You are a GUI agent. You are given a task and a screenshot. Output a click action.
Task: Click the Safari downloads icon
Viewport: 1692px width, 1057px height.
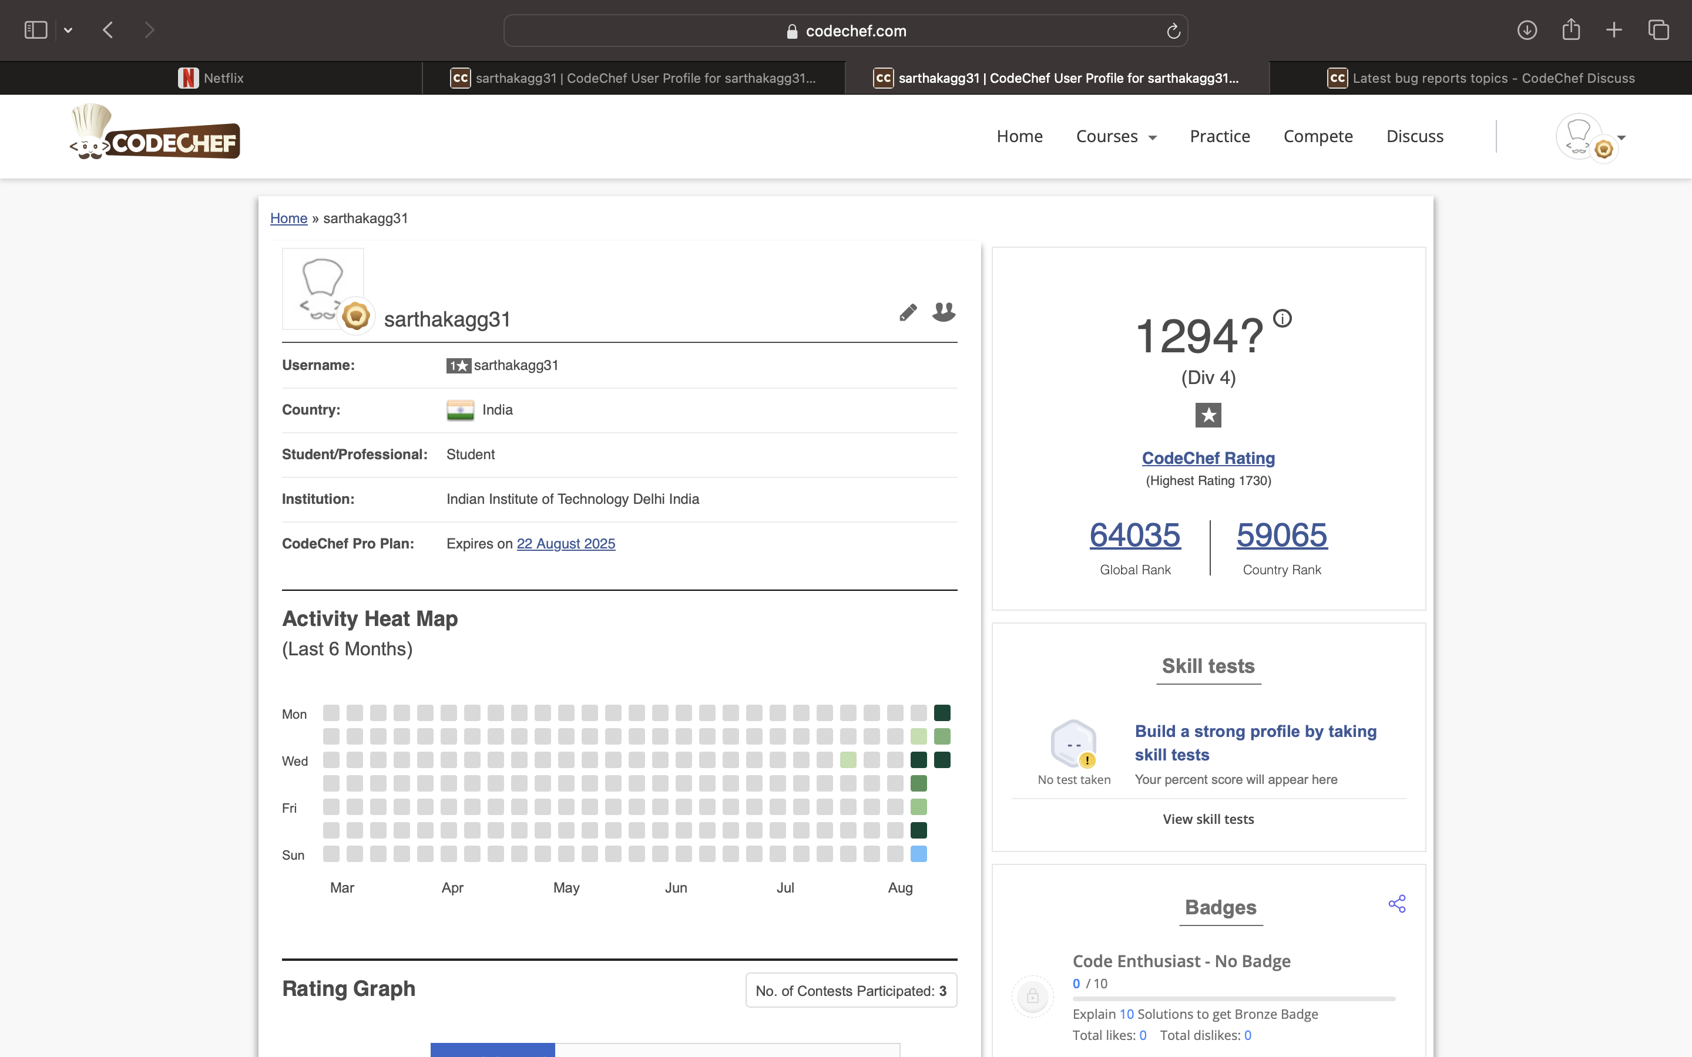coord(1526,30)
